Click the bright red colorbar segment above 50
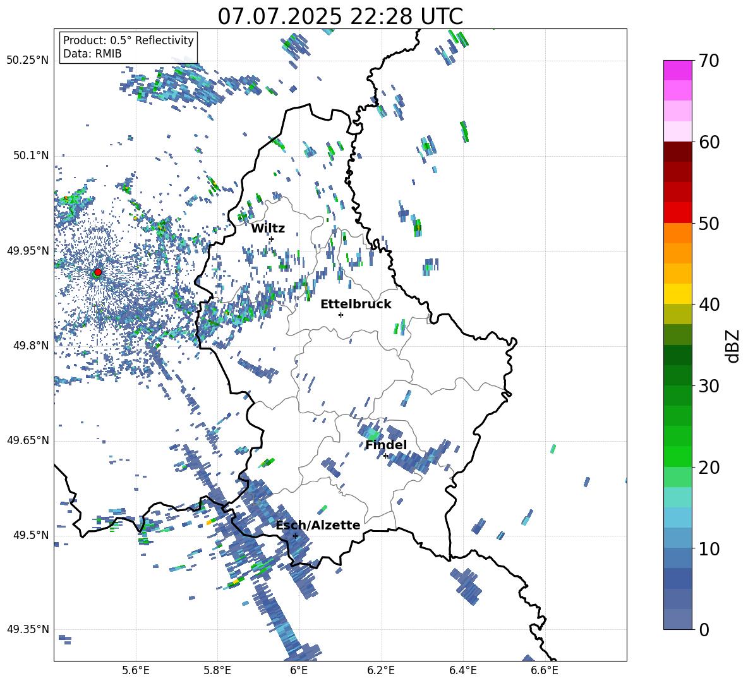The height and width of the screenshot is (683, 748). pos(678,213)
